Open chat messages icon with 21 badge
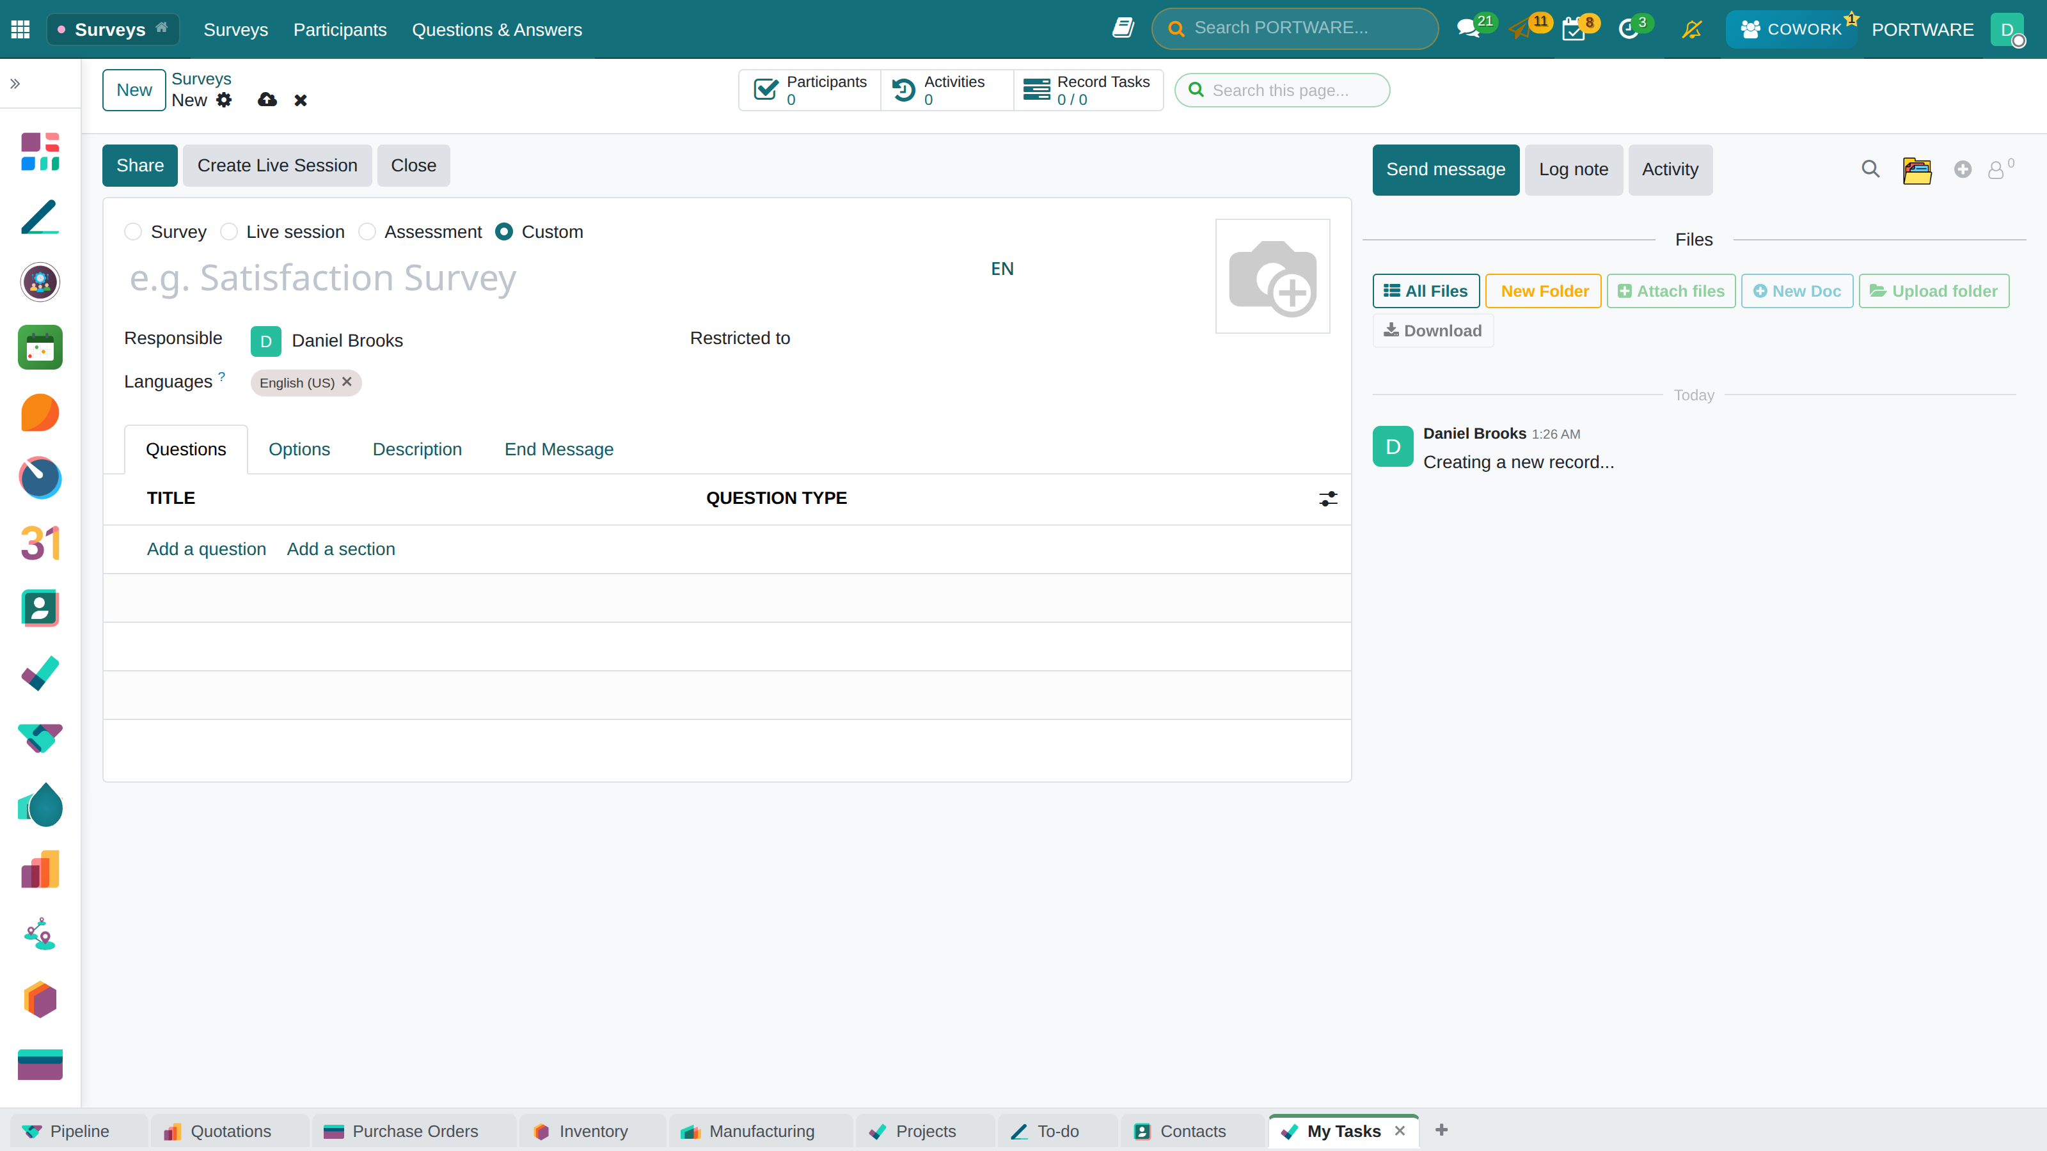This screenshot has width=2047, height=1151. 1467,29
